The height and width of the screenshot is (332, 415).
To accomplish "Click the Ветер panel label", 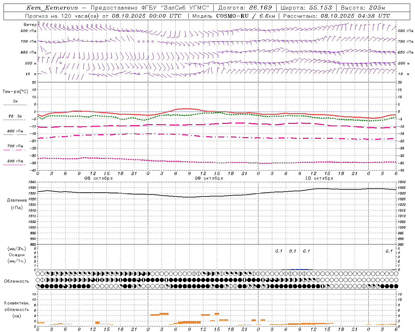I will tap(30, 25).
